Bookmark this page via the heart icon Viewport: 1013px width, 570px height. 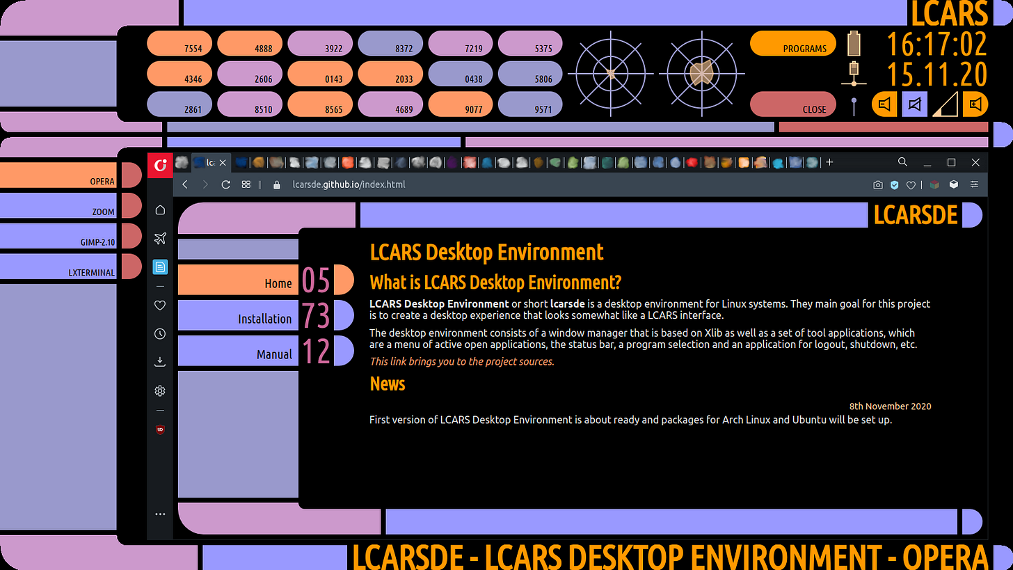(911, 184)
